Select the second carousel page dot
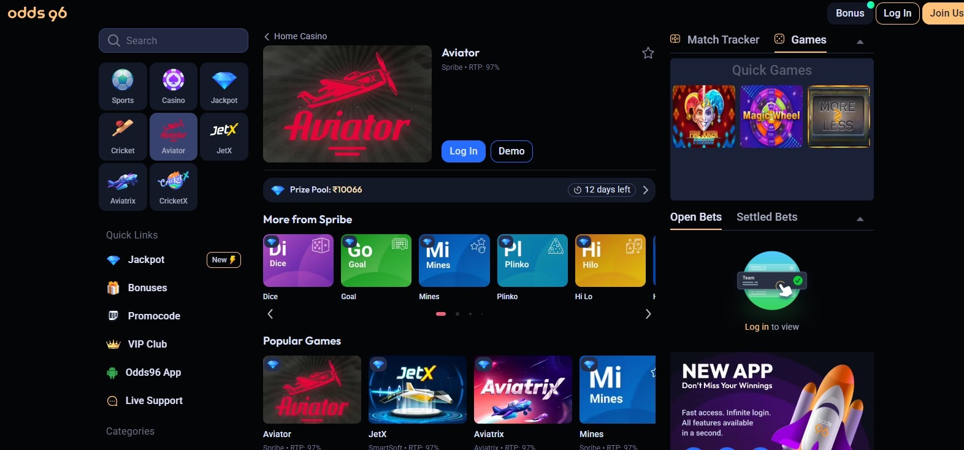Screen dimensions: 964x450 point(457,314)
